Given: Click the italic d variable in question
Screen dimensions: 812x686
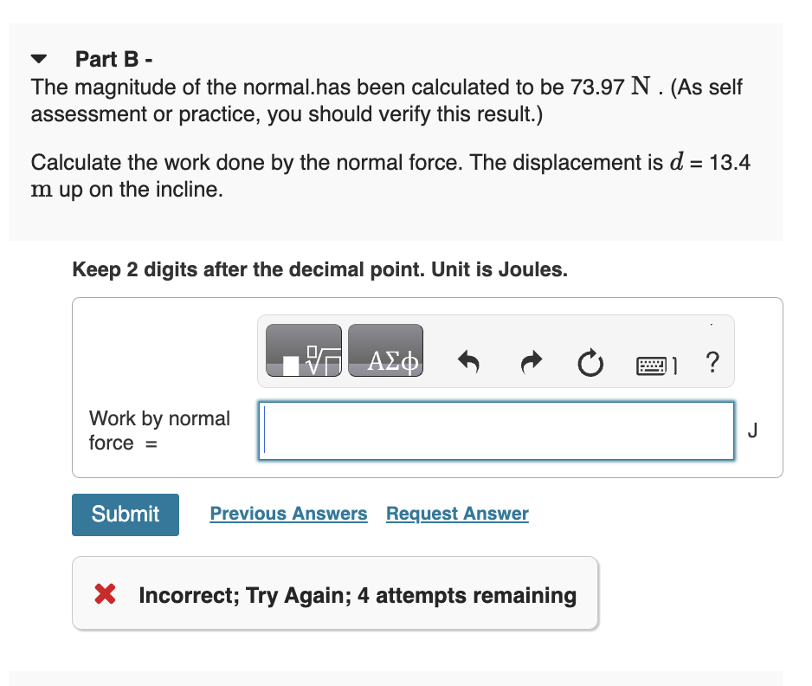Looking at the screenshot, I should click(676, 163).
